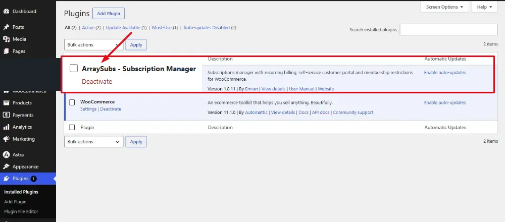Viewport: 505px width, 222px height.
Task: Open the Dashboard icon in sidebar
Action: 6,11
